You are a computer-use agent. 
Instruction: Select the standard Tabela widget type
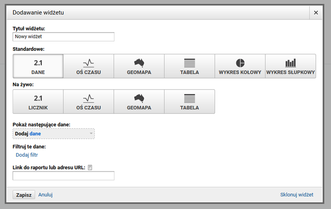coord(190,66)
